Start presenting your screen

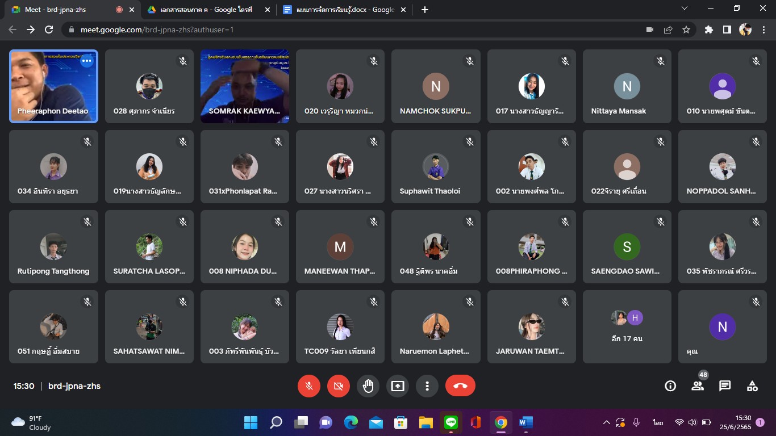point(398,386)
